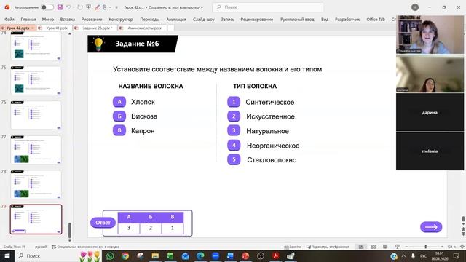Open the Вставка ribbon tab
Screen dimensions: 466x262
68,20
